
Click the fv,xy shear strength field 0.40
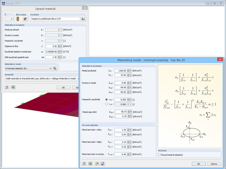pyautogui.click(x=121, y=154)
